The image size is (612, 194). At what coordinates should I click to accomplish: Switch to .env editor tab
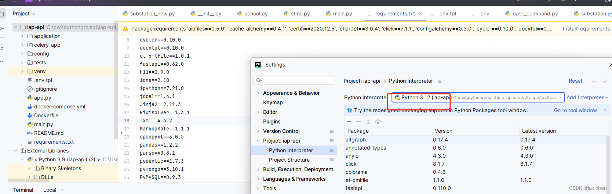tap(480, 14)
